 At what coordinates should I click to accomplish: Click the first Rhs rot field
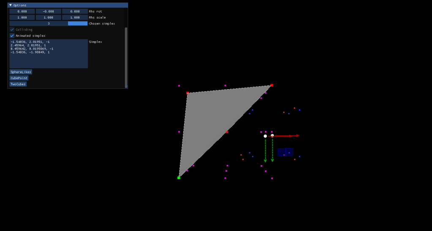click(22, 11)
